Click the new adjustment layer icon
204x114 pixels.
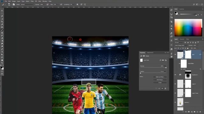(x=192, y=112)
